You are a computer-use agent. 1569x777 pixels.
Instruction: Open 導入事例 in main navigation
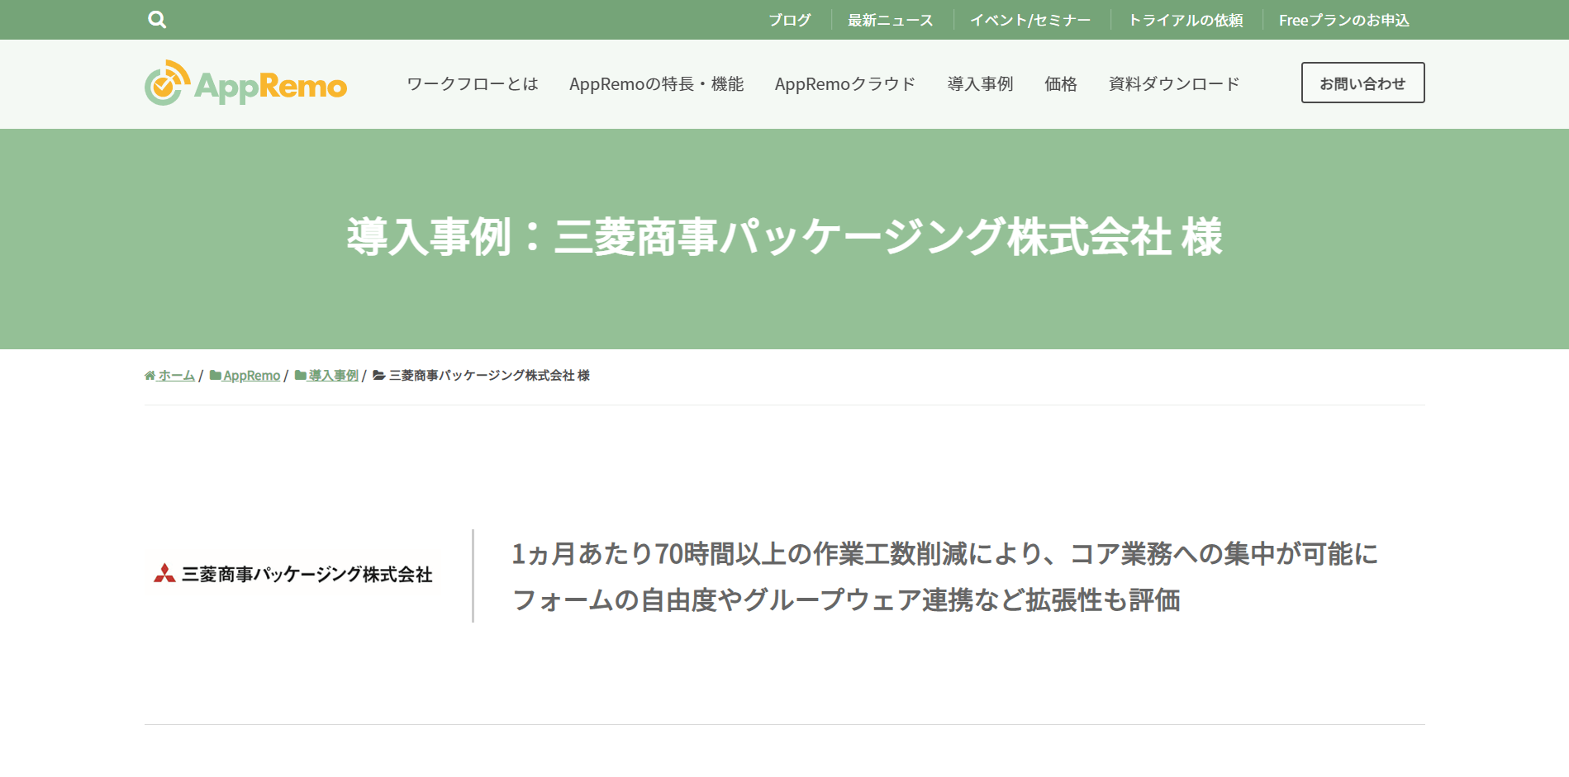click(x=981, y=83)
